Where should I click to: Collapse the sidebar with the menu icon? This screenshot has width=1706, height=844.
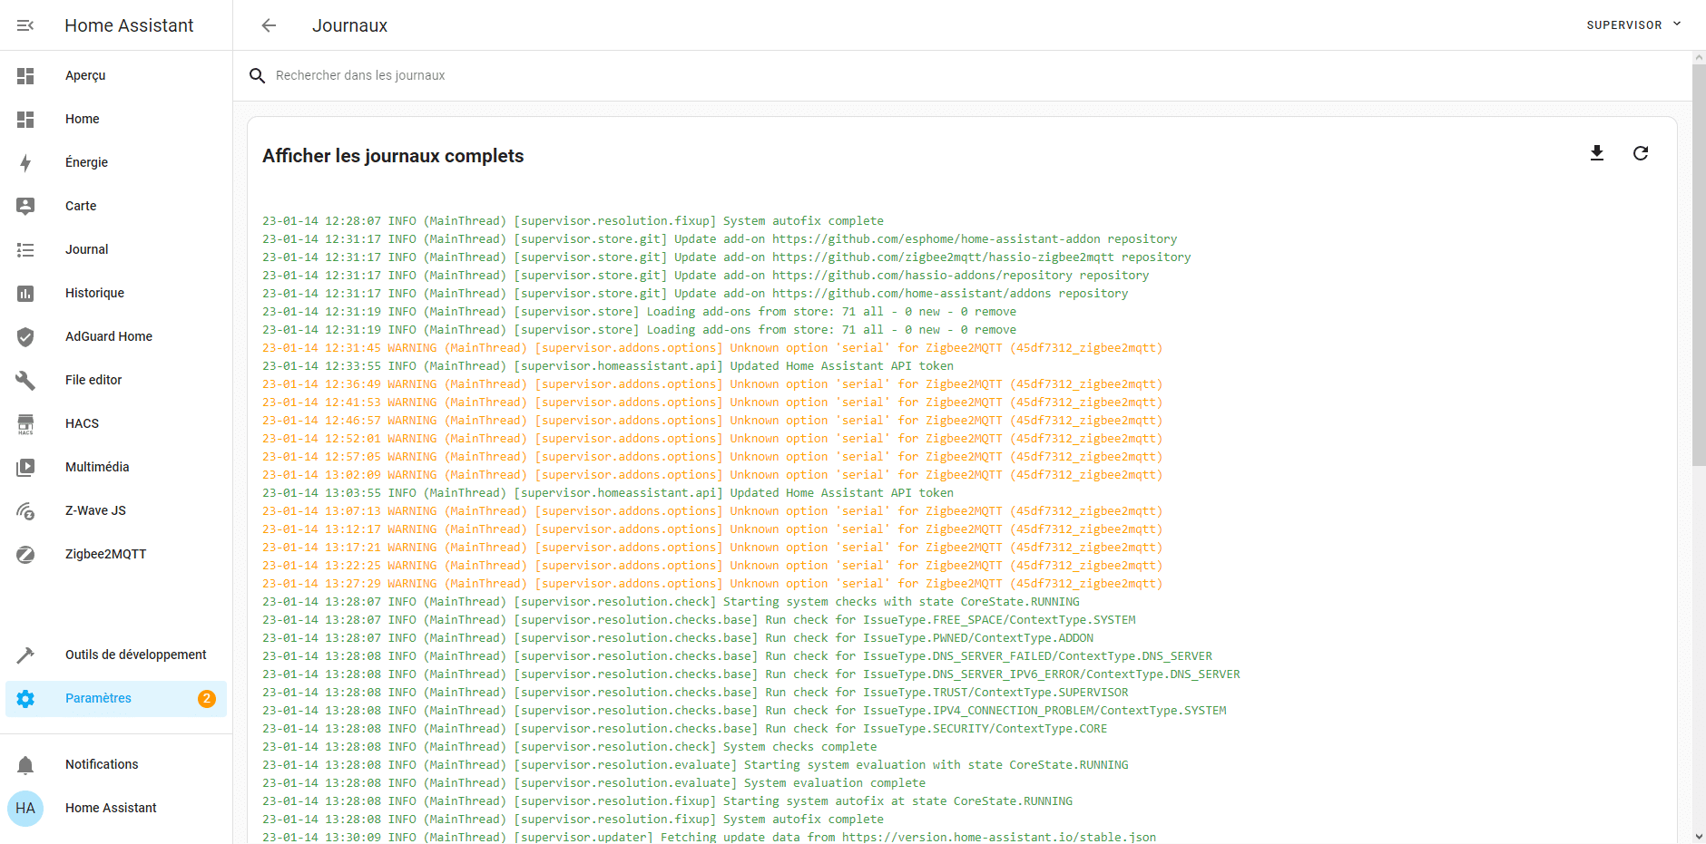25,25
